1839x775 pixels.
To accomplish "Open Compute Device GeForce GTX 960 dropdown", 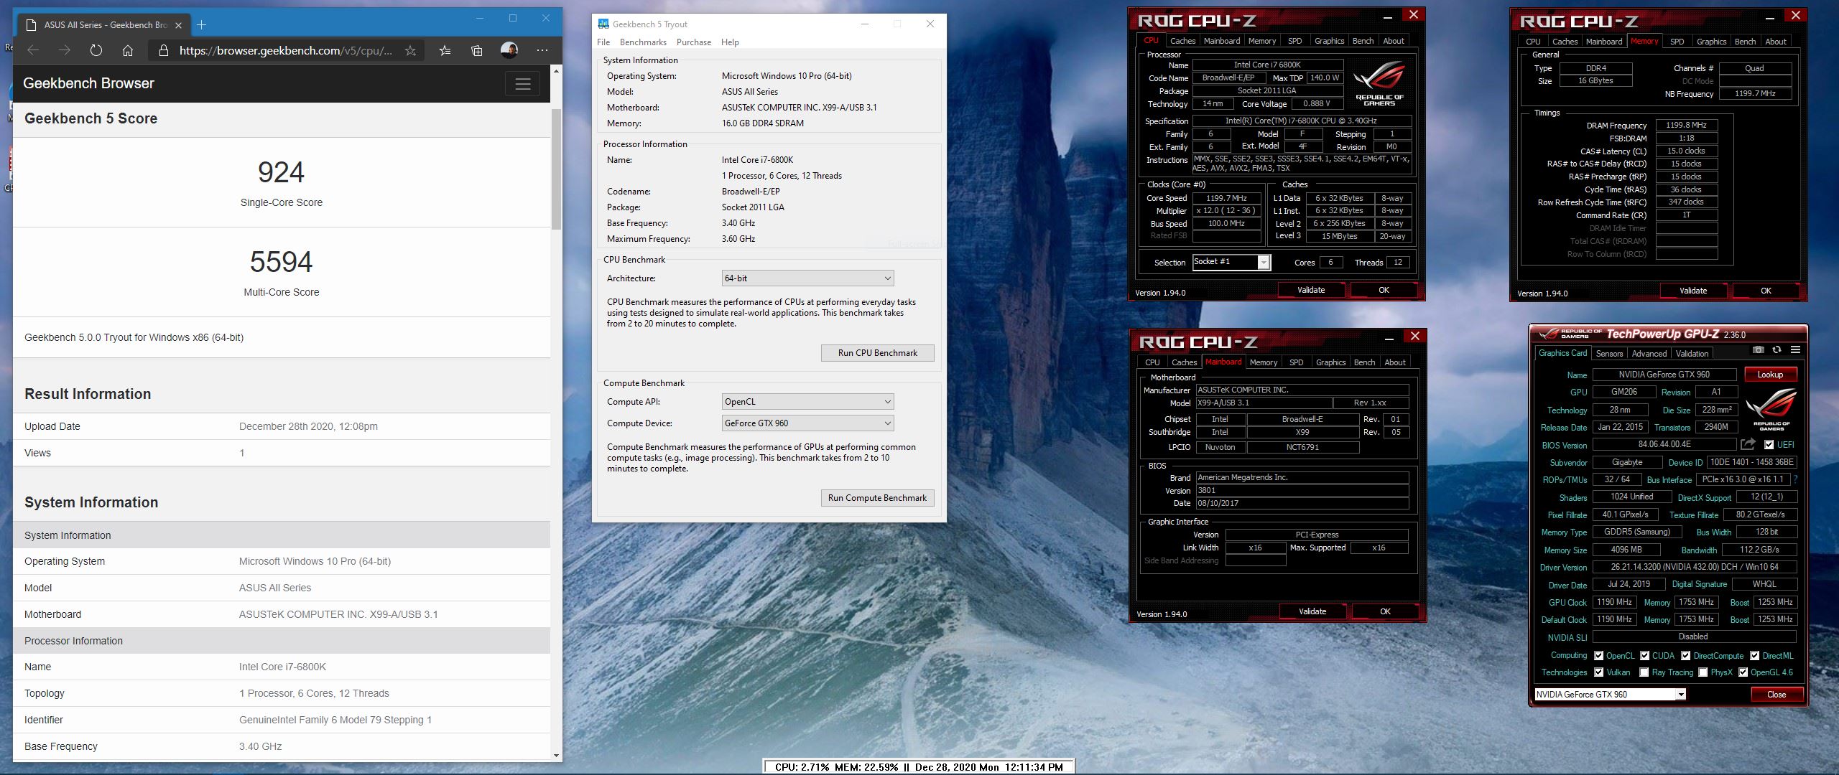I will (807, 423).
